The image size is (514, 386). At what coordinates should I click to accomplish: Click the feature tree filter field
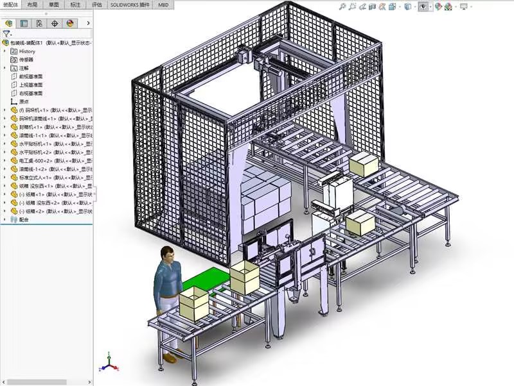coord(50,33)
